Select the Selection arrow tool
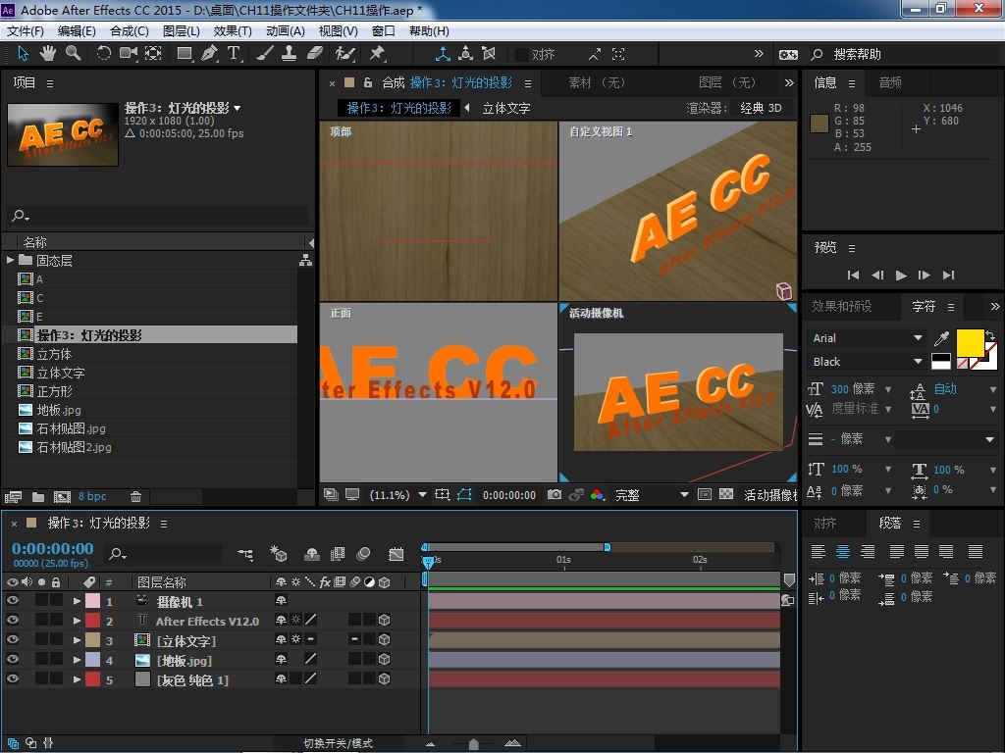Screen dimensions: 1005x753 click(24, 53)
